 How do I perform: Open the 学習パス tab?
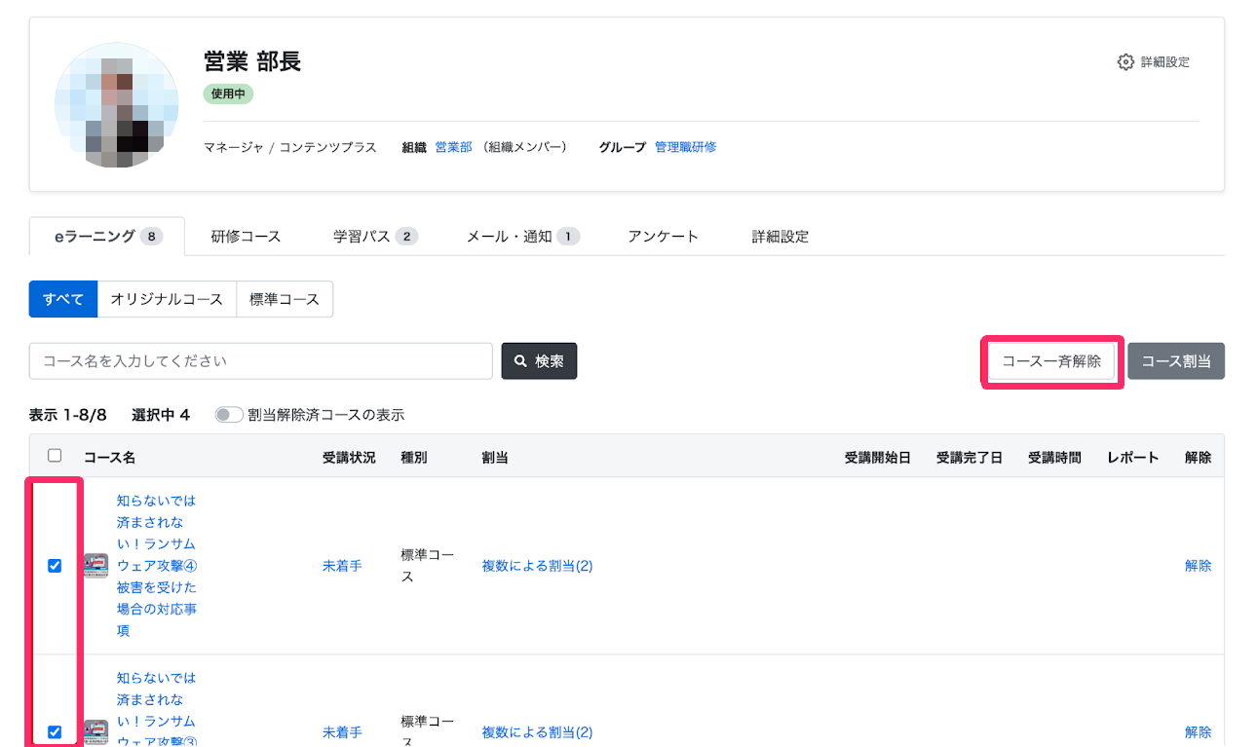(x=375, y=237)
